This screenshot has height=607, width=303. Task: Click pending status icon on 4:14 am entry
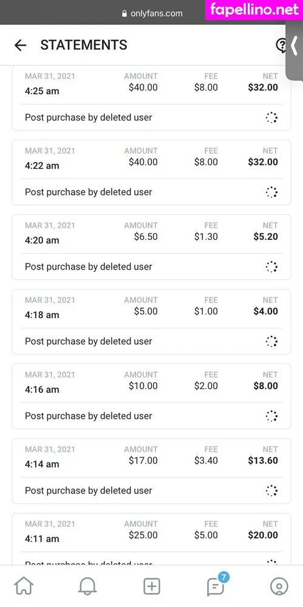pyautogui.click(x=271, y=491)
